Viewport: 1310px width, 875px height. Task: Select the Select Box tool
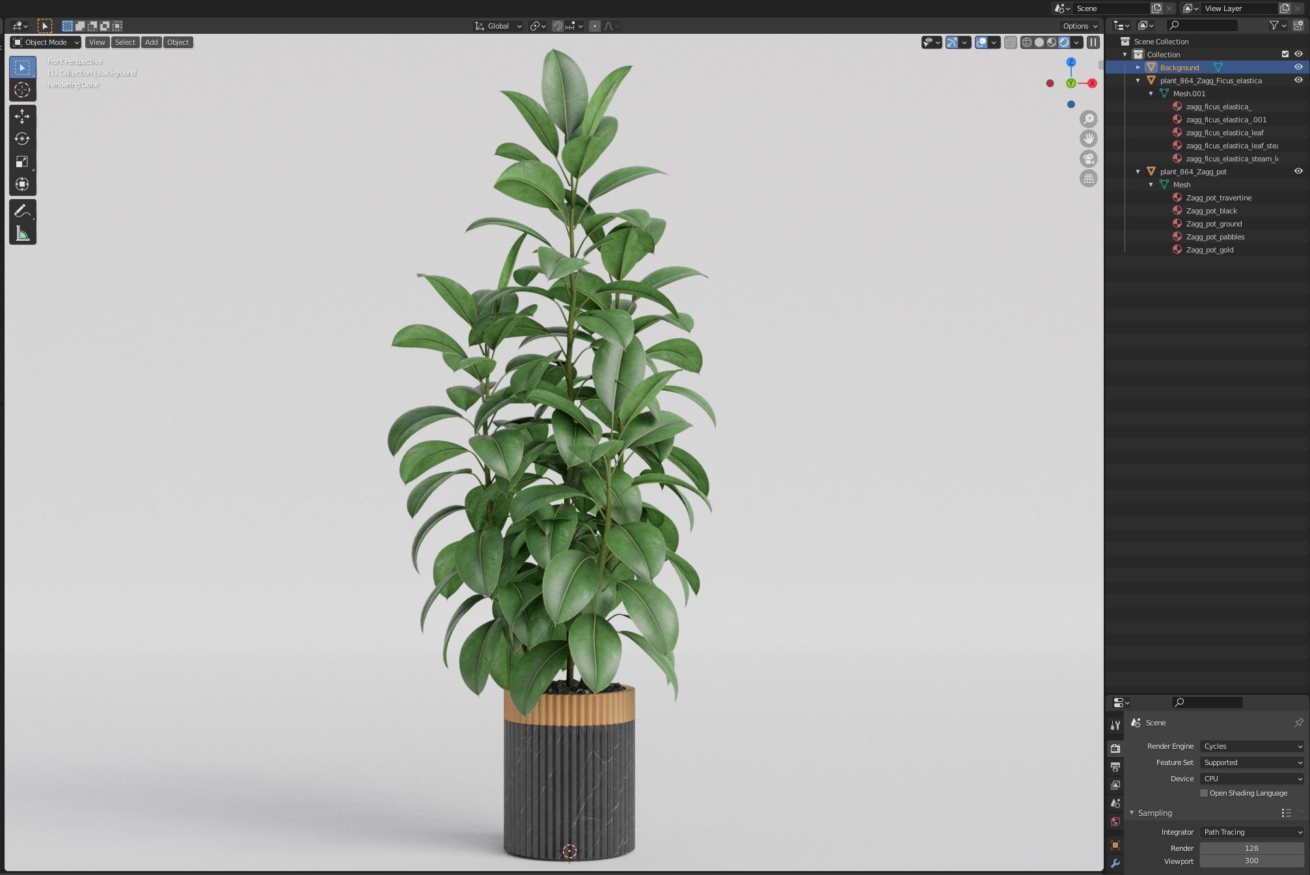coord(22,68)
